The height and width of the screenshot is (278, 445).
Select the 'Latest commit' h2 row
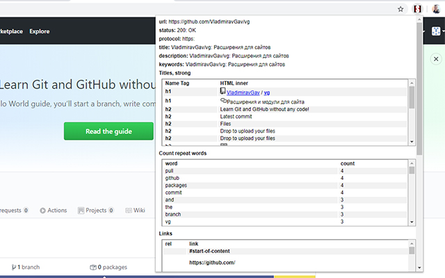tap(285, 117)
